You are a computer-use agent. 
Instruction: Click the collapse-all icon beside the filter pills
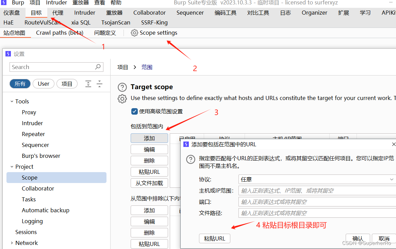pos(100,84)
